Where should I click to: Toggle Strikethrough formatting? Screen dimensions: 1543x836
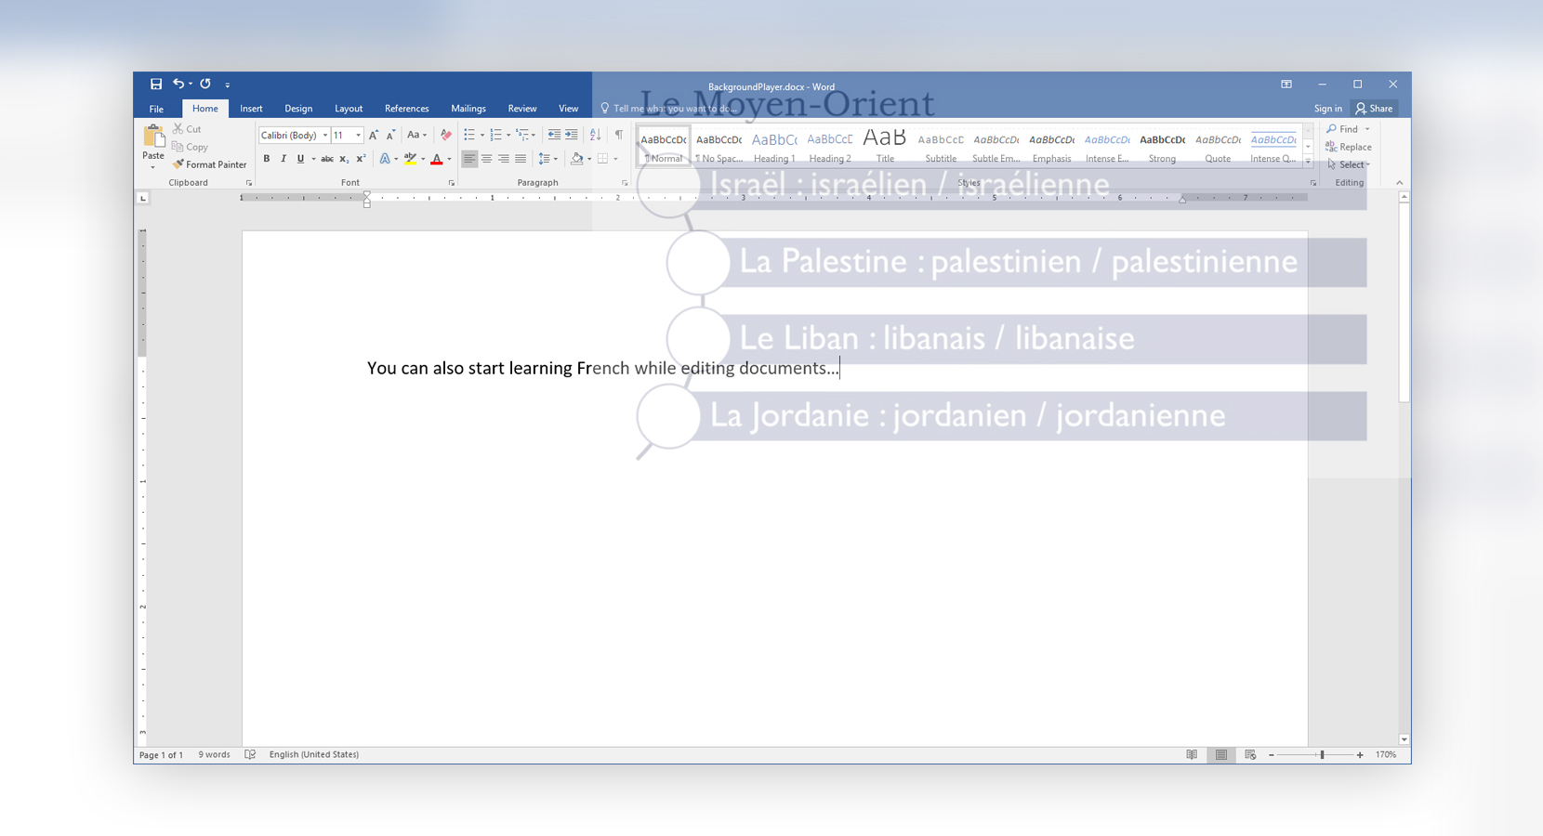click(327, 159)
